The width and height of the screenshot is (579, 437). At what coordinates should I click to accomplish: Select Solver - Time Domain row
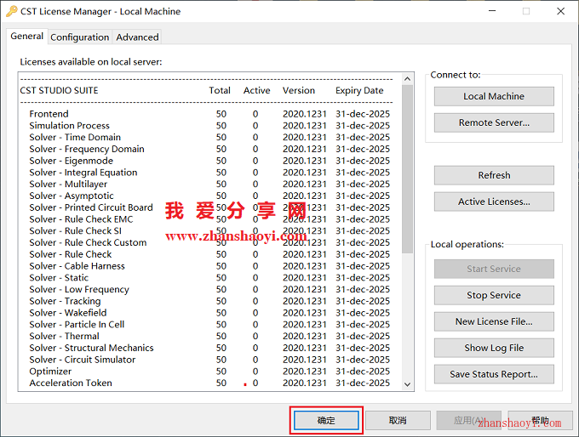209,137
